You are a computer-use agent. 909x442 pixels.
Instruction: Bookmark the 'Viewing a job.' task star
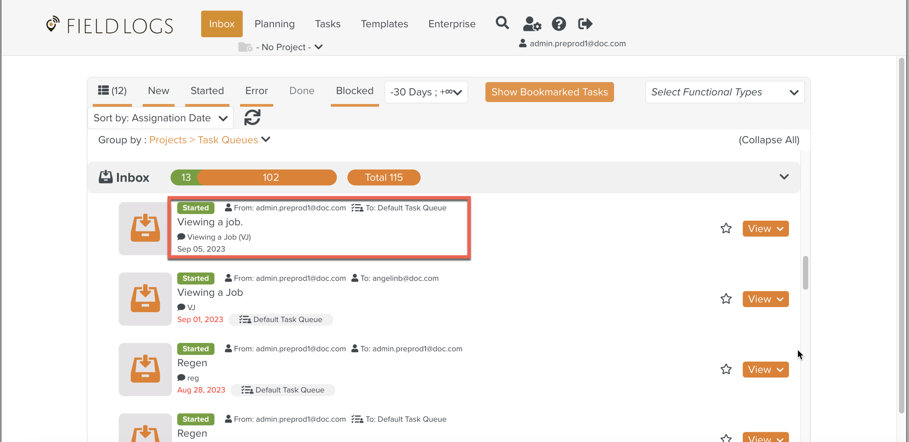[726, 228]
